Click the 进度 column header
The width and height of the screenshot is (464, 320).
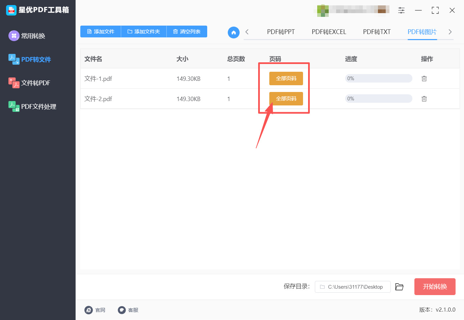point(351,59)
